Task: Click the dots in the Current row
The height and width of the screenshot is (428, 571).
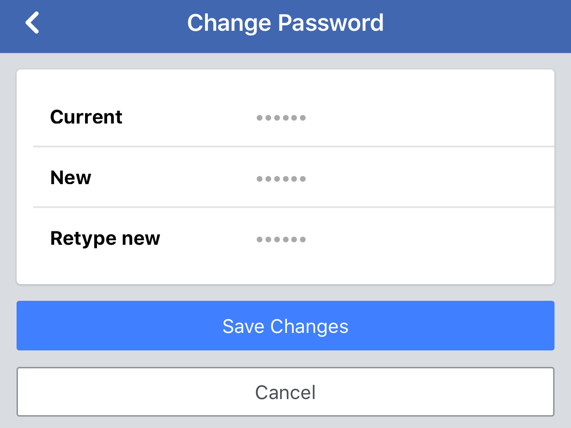Action: point(281,118)
